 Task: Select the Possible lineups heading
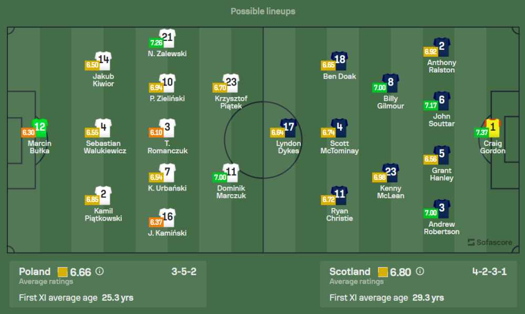[x=262, y=11]
